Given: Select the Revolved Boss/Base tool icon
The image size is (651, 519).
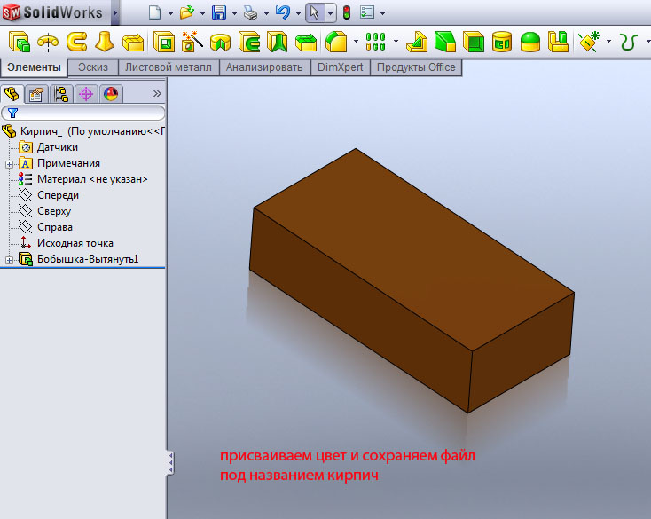Looking at the screenshot, I should click(47, 41).
